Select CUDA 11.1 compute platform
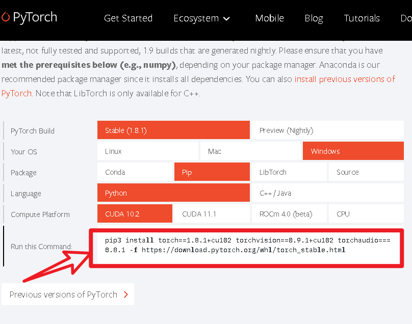This screenshot has height=324, width=412. (x=212, y=213)
